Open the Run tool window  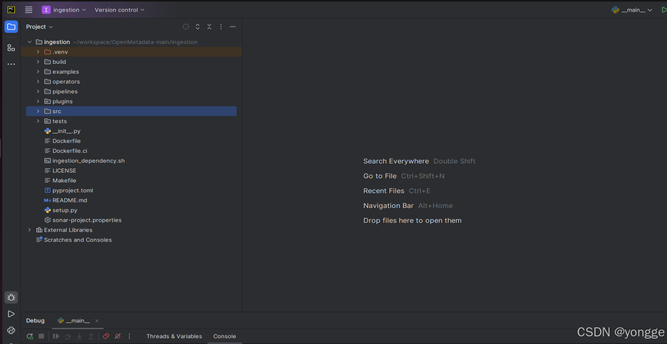pyautogui.click(x=11, y=314)
